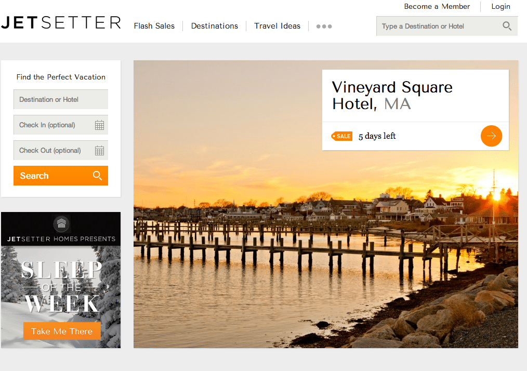Open the Flash Sales menu
Screen dimensions: 527x371
154,26
